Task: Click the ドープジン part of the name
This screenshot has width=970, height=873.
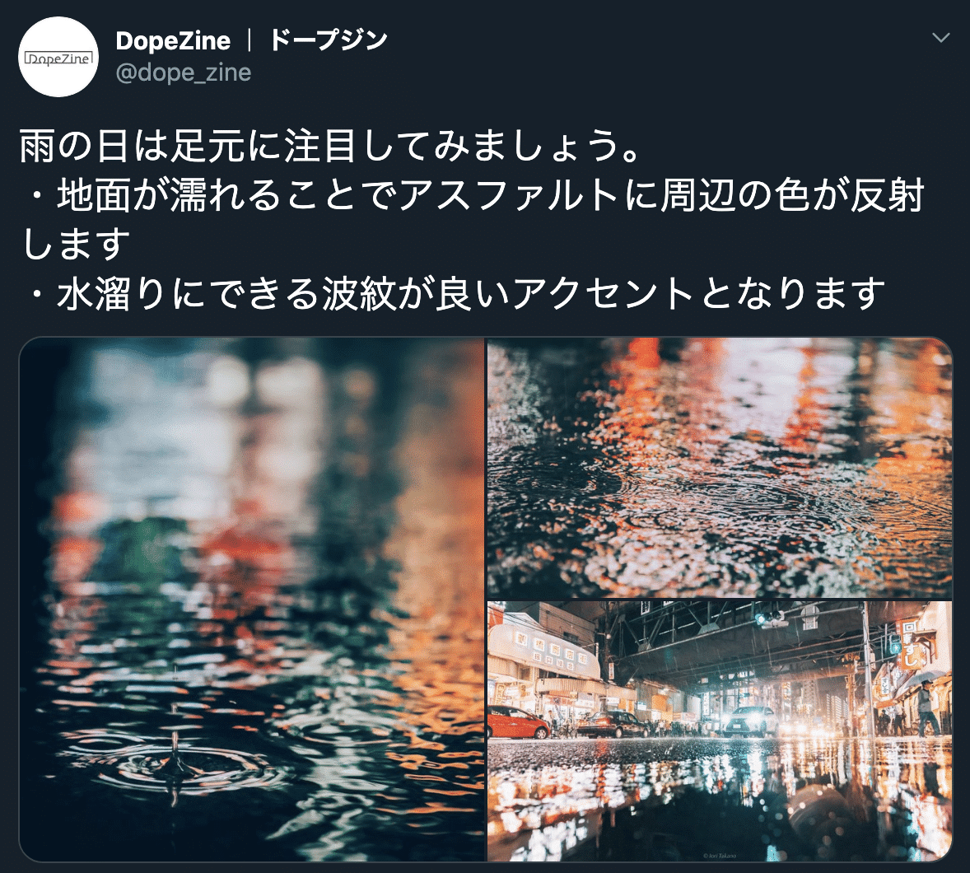Action: point(328,41)
